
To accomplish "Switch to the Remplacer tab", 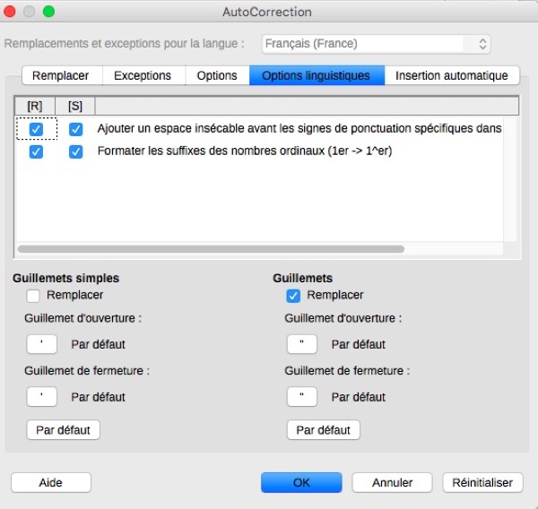I will click(x=61, y=76).
